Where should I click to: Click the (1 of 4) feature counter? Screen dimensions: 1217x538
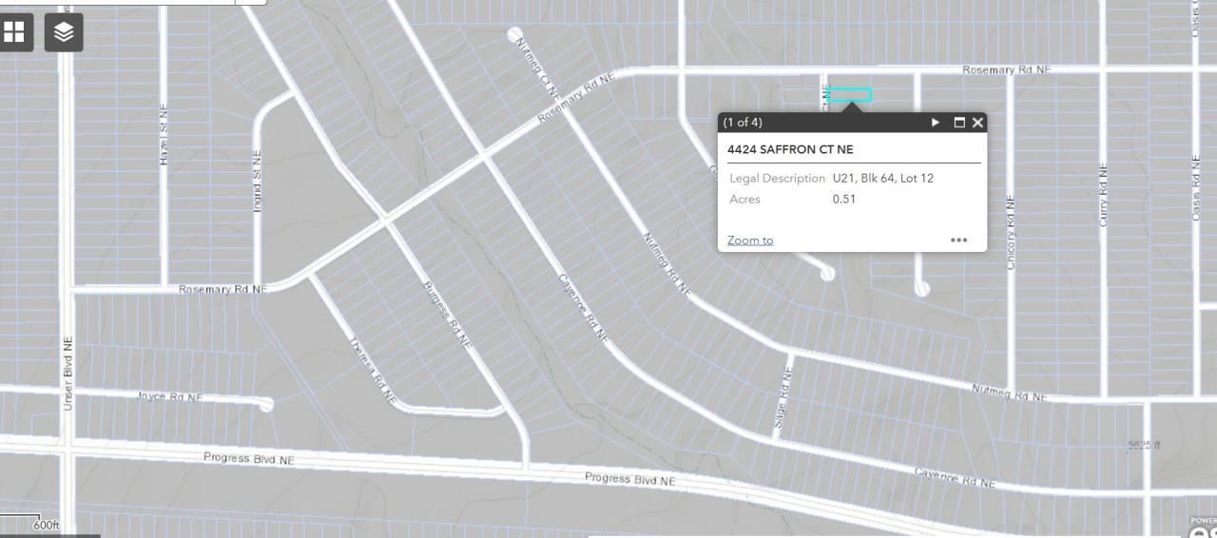coord(743,123)
